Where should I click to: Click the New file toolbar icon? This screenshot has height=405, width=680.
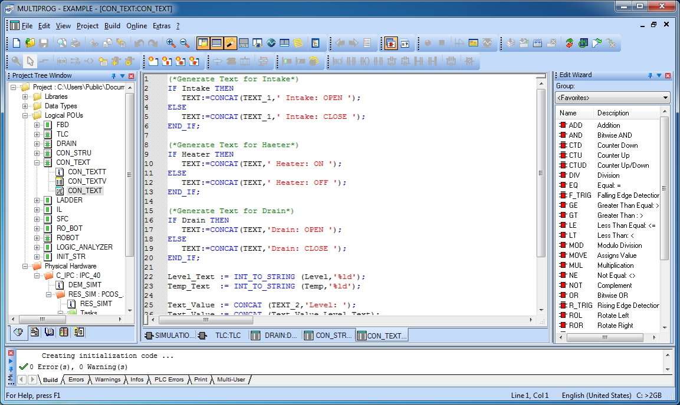click(x=17, y=43)
